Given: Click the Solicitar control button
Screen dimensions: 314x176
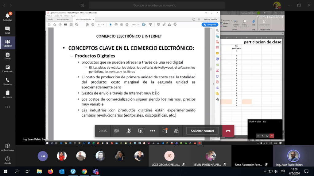Looking at the screenshot, I should pos(202,131).
